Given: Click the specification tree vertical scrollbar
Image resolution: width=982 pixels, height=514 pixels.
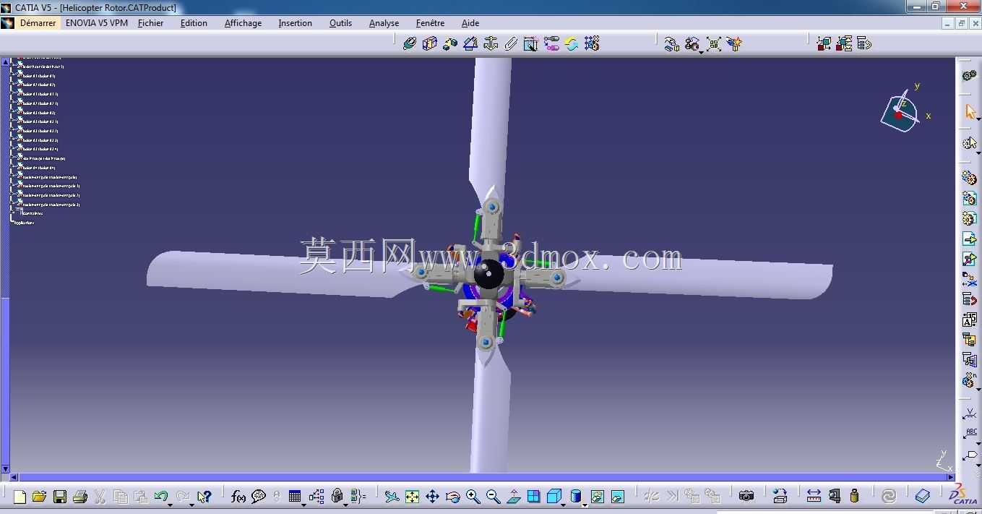Looking at the screenshot, I should click(5, 265).
